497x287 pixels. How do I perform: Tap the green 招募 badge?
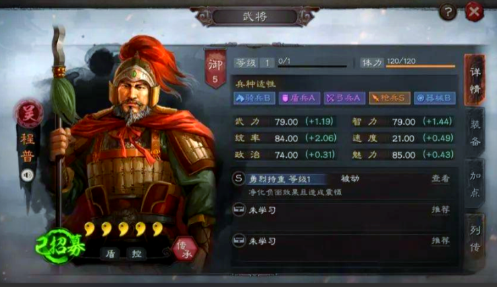(60, 247)
